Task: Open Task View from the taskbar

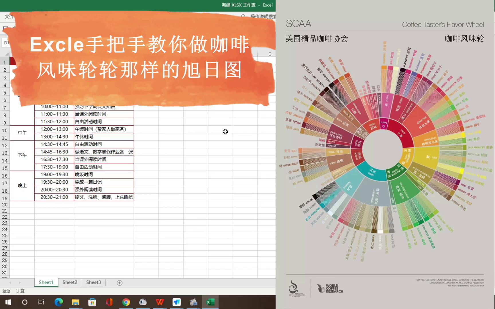Action: (x=41, y=302)
